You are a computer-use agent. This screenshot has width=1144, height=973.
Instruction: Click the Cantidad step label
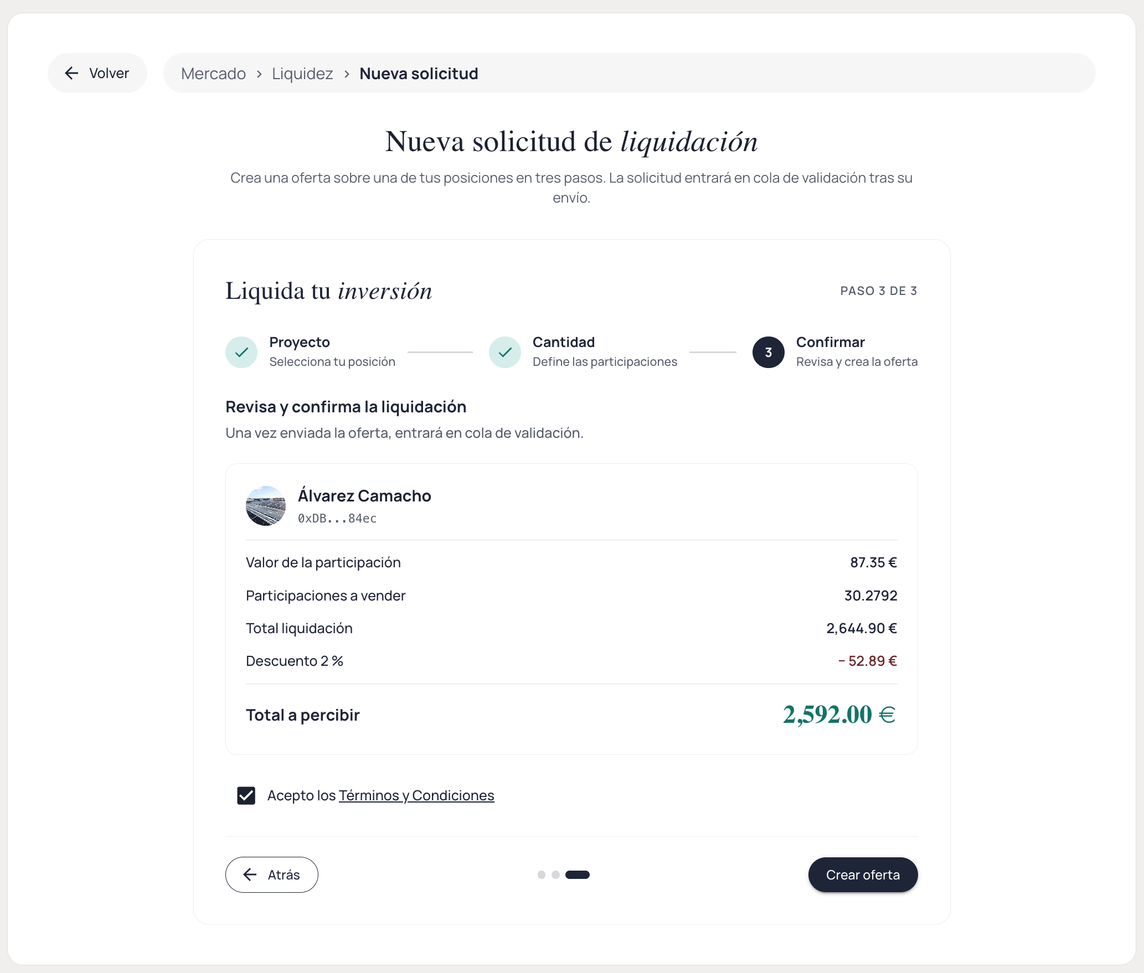(x=564, y=342)
